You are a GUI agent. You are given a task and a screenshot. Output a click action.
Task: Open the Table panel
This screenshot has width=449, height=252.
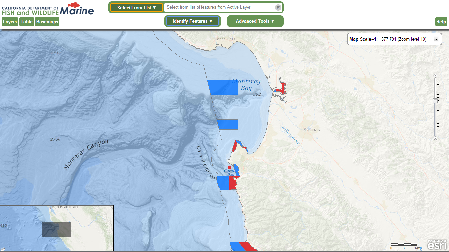(27, 22)
